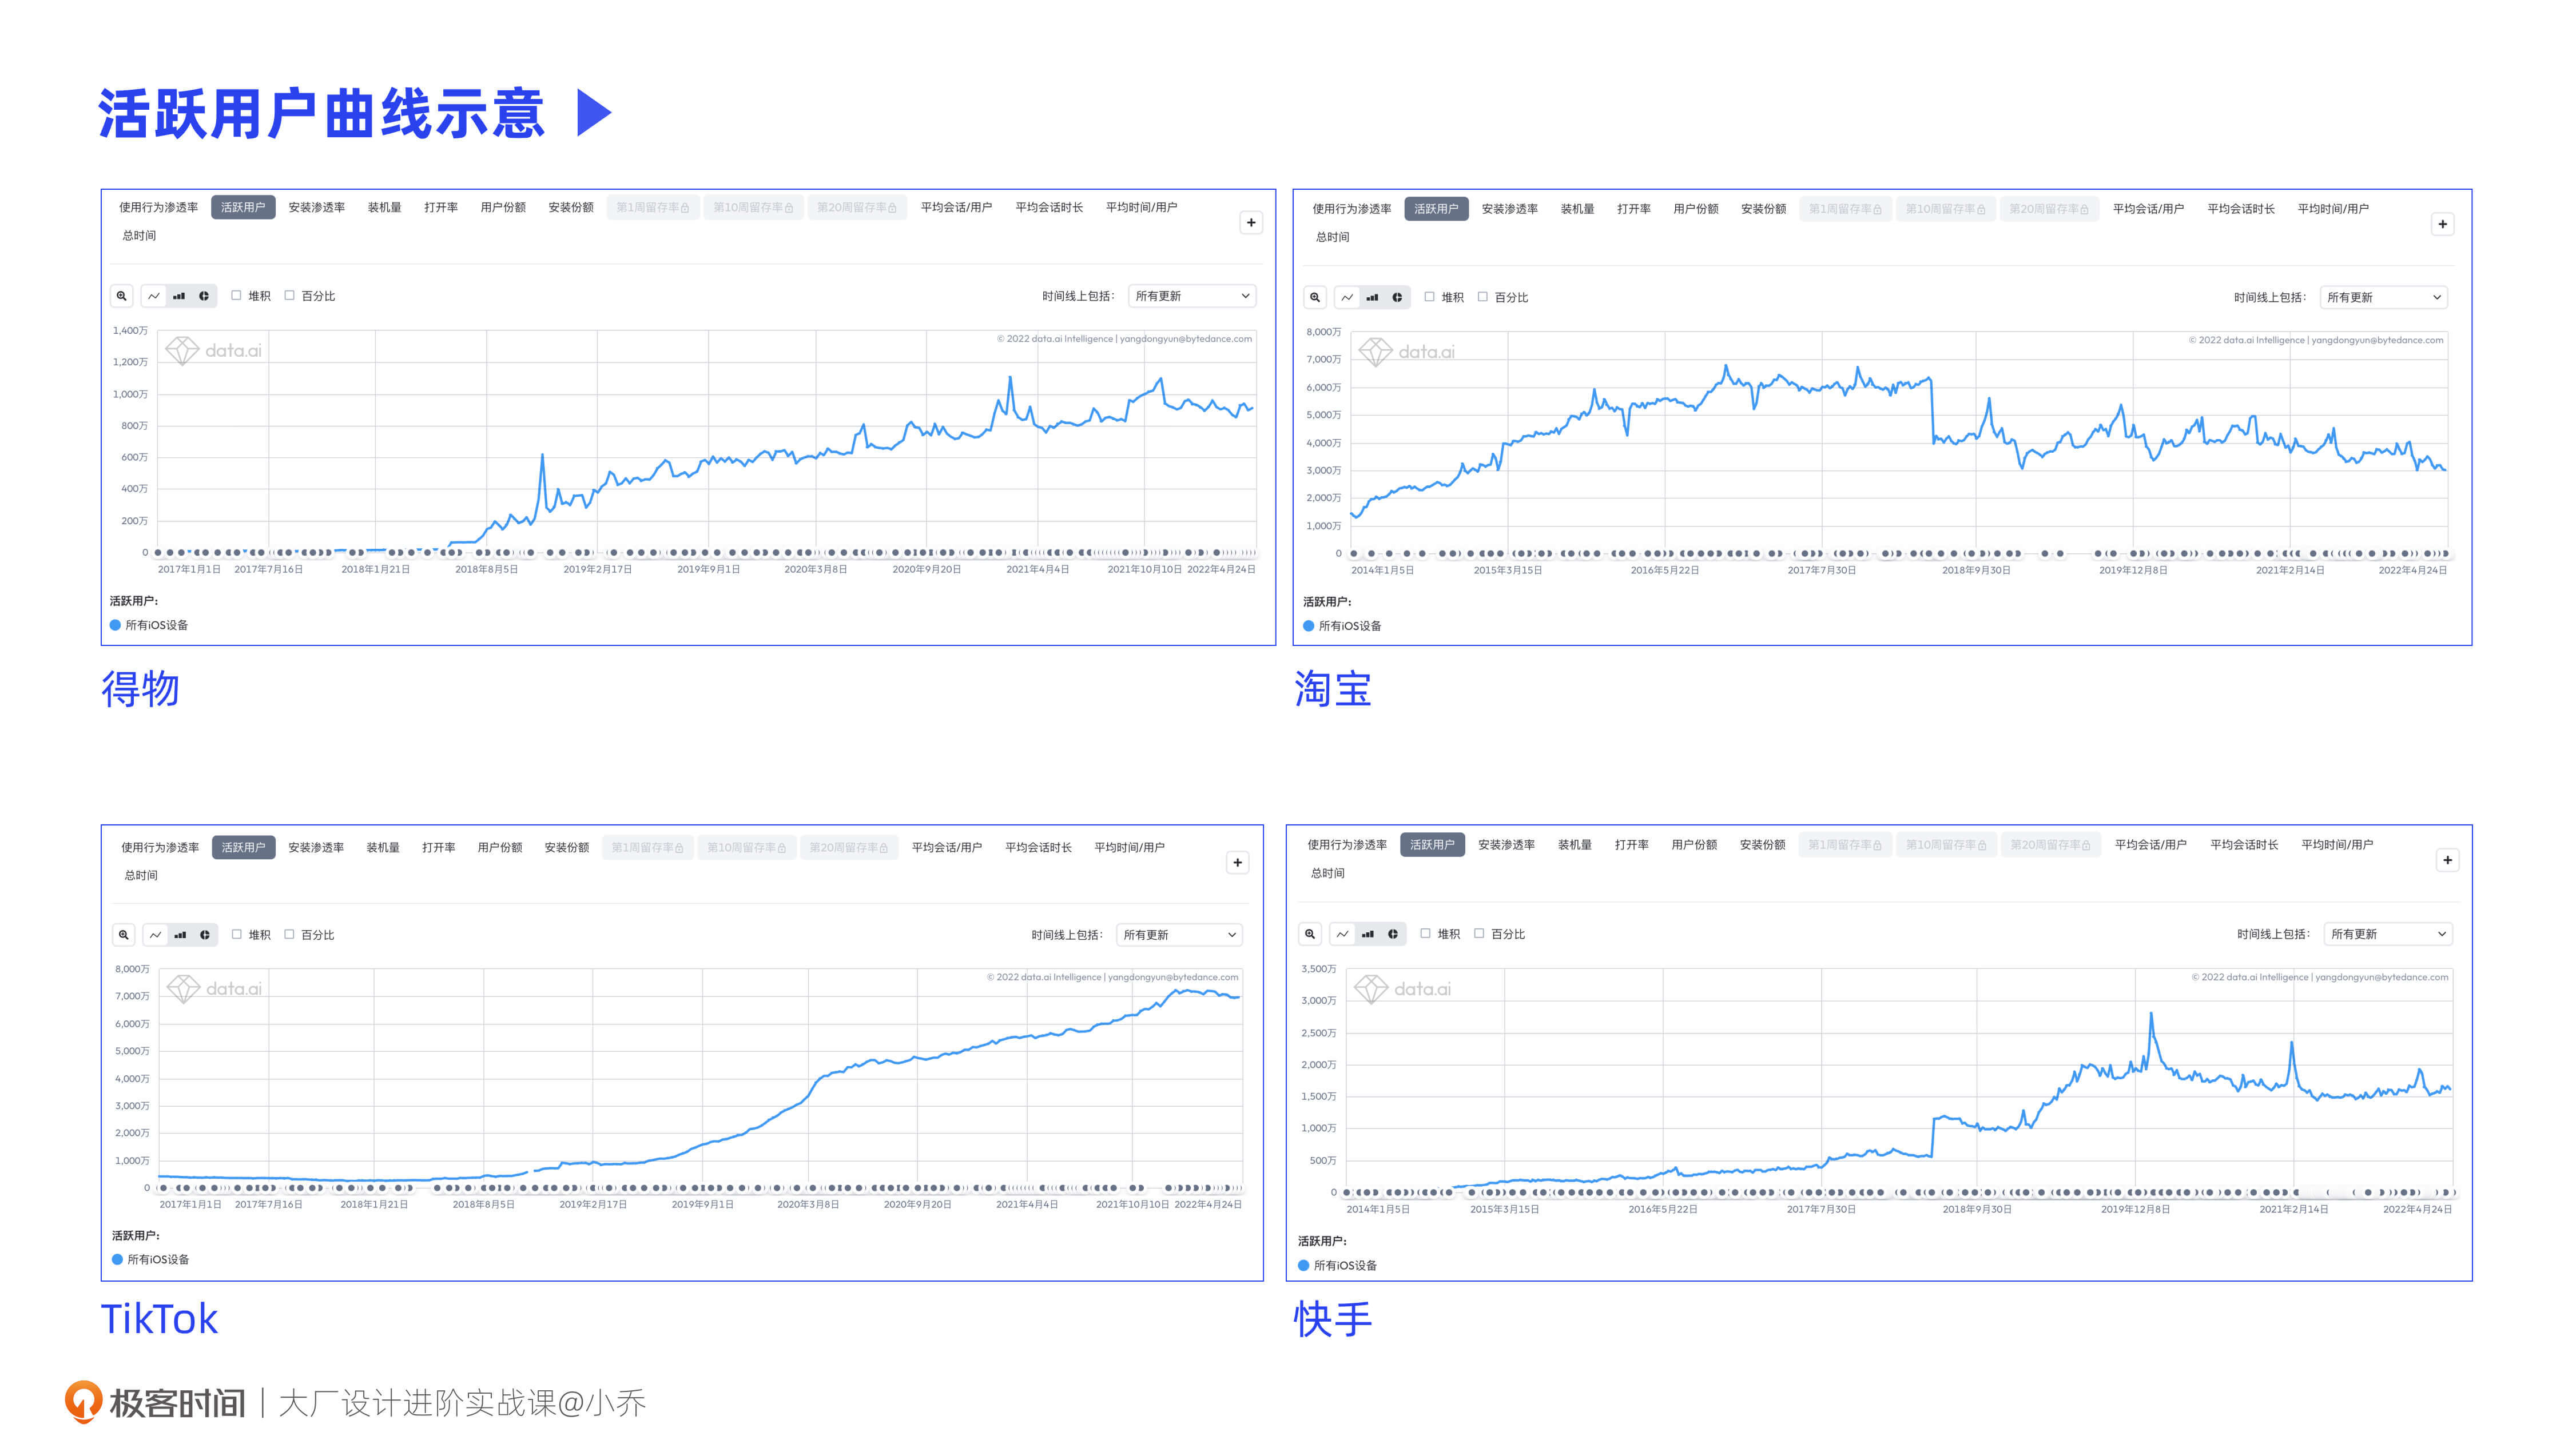The image size is (2568, 1456).
Task: Select pie chart icon in 淘宝 panel
Action: click(x=1397, y=297)
